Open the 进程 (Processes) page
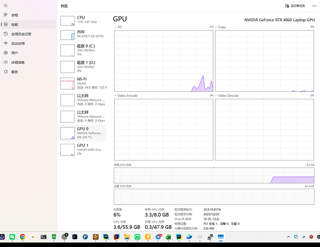 (x=28, y=15)
